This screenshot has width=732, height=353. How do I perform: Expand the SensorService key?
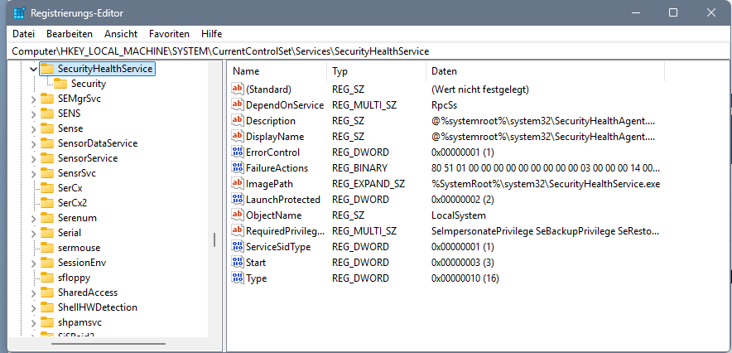click(x=33, y=159)
